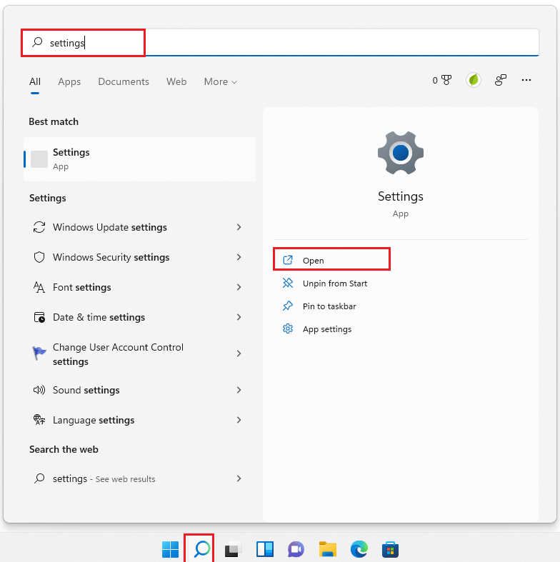Switch to the Documents search tab

(124, 81)
